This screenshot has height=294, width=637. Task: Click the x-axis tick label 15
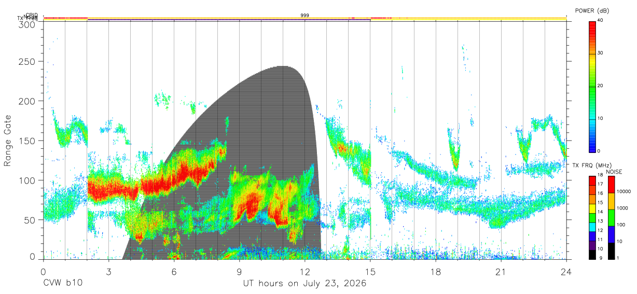370,272
